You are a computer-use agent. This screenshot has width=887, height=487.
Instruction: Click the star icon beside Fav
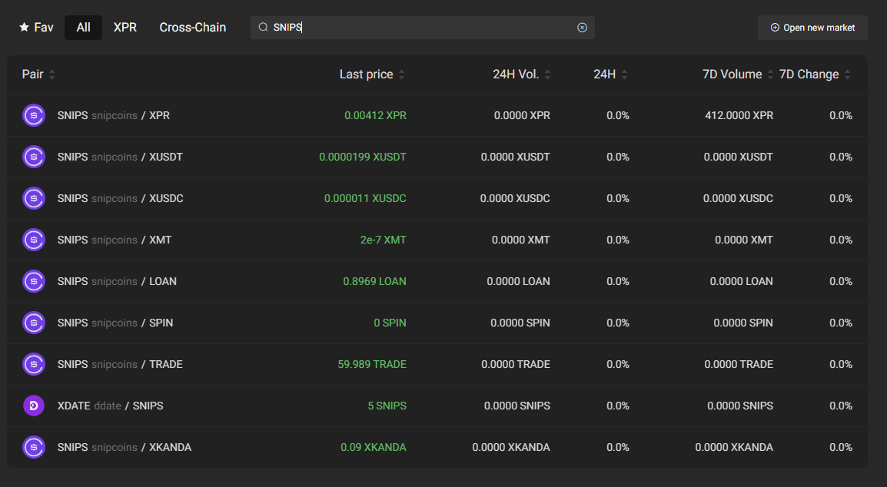[25, 27]
